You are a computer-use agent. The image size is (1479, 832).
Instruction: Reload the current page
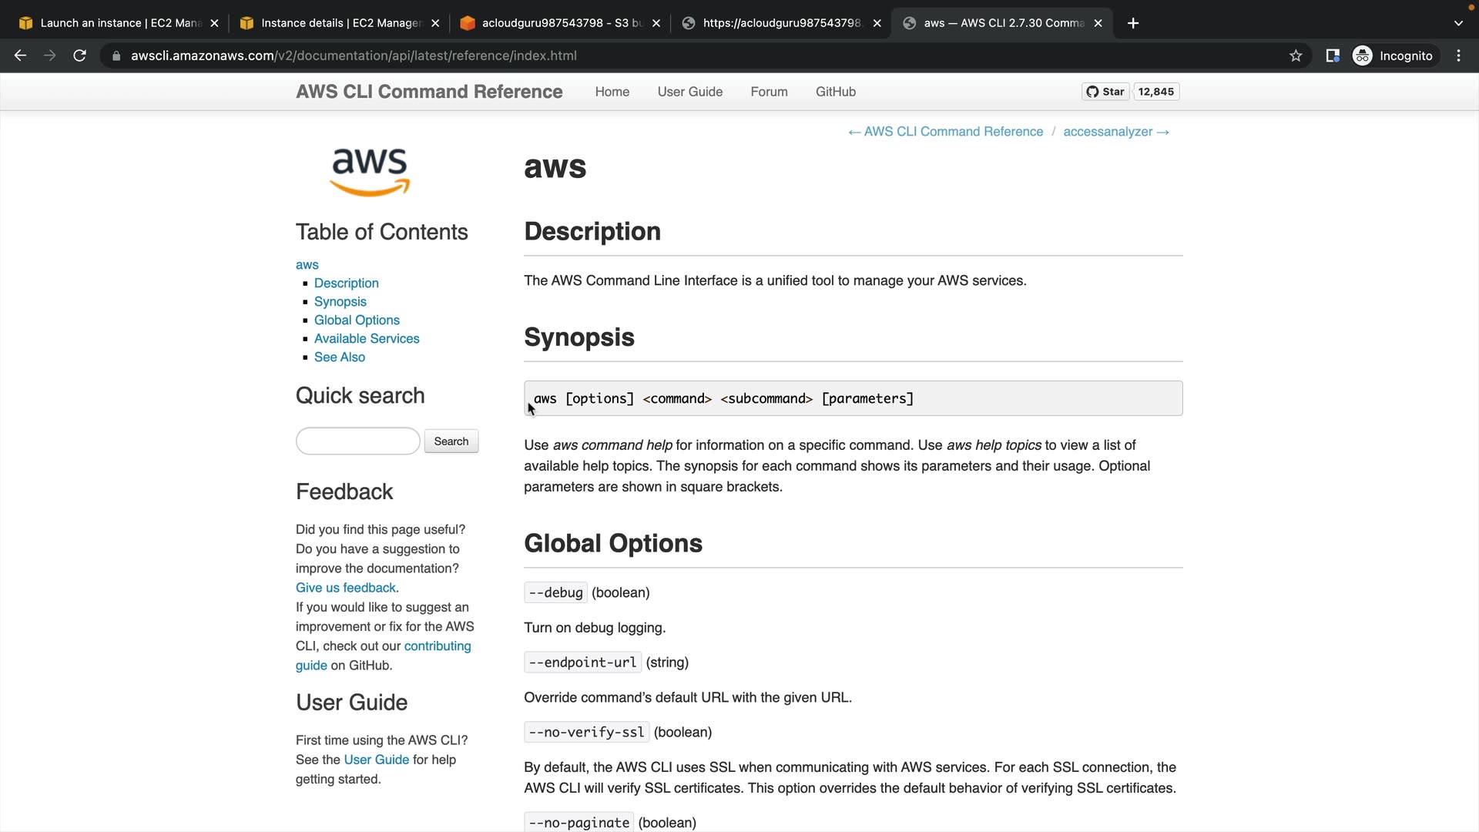point(79,55)
